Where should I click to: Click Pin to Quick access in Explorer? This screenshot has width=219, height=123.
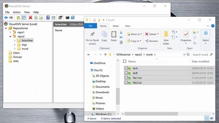(92, 38)
